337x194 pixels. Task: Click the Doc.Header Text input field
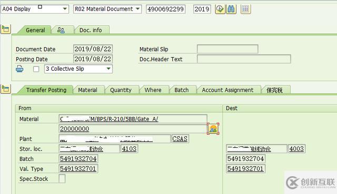(244, 59)
